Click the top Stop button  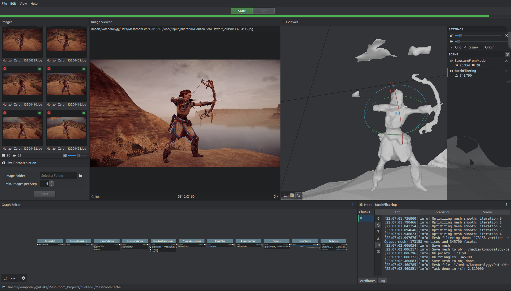[264, 11]
